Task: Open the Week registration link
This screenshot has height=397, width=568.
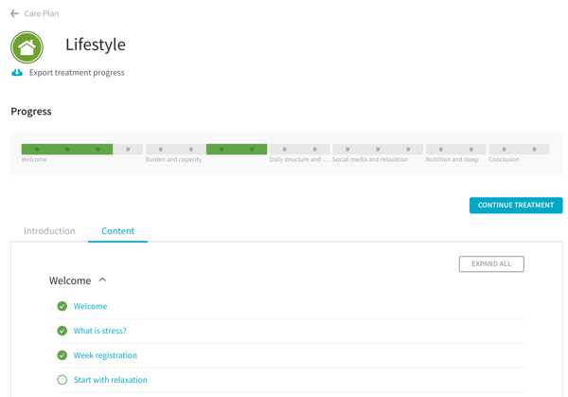Action: [x=105, y=355]
